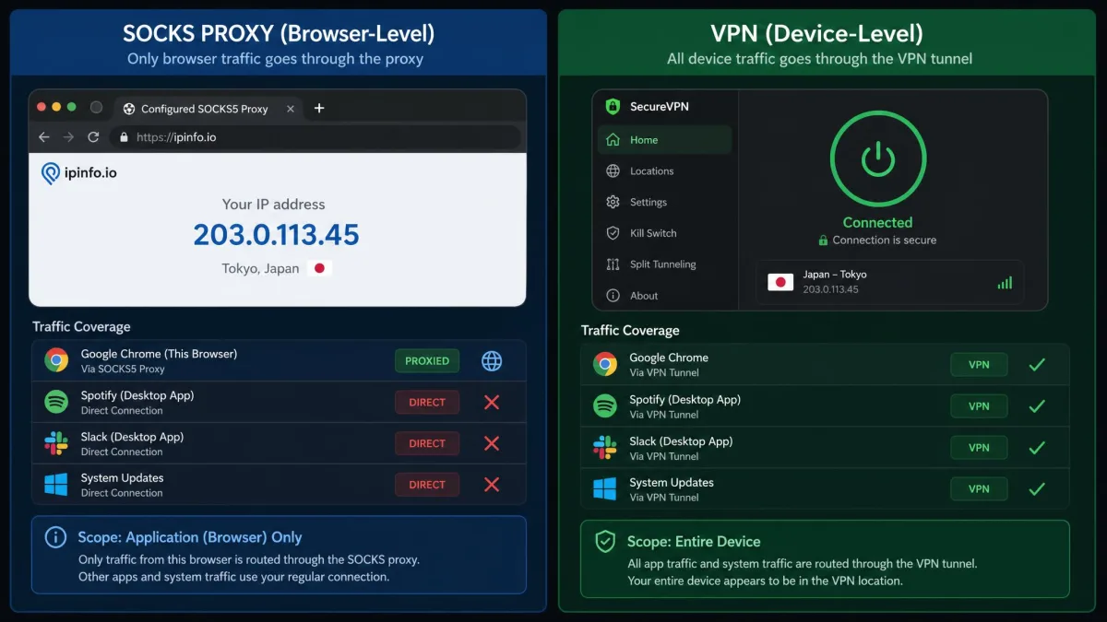The height and width of the screenshot is (622, 1107).
Task: Click the Via SOCKS5 Proxy label
Action: click(123, 369)
